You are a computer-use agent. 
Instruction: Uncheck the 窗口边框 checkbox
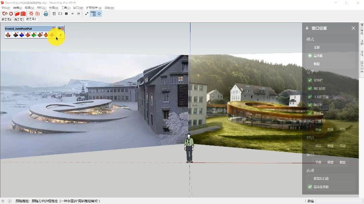pyautogui.click(x=310, y=88)
